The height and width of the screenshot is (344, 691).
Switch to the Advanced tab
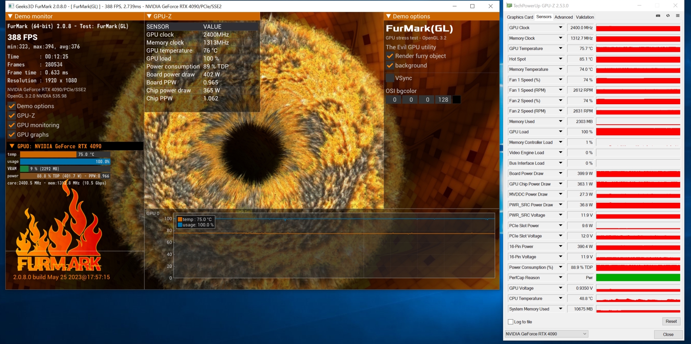click(x=563, y=17)
